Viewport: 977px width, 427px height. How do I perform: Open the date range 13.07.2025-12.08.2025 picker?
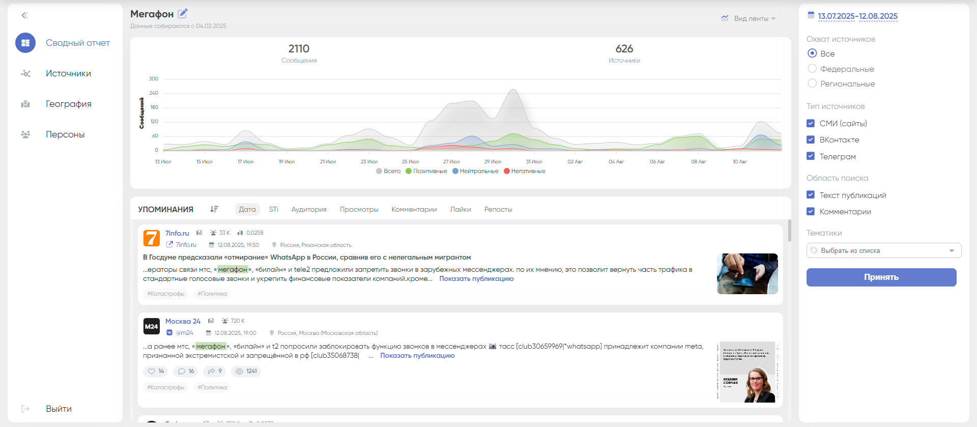(x=857, y=16)
